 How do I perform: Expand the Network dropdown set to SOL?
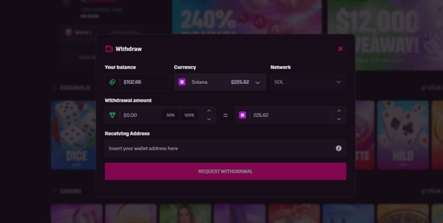click(x=308, y=82)
